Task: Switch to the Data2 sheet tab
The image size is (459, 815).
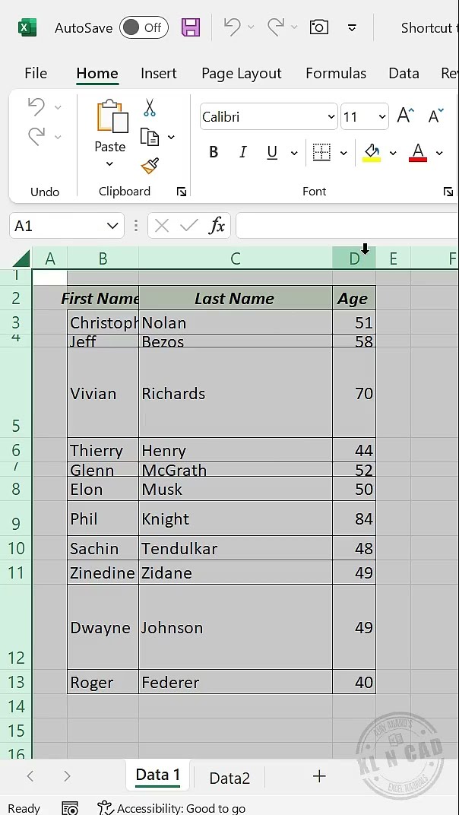Action: 230,778
